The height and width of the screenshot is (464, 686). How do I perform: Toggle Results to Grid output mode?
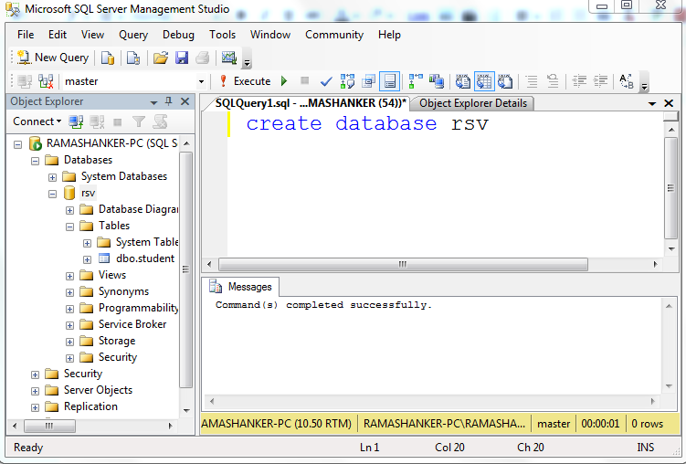tap(484, 81)
